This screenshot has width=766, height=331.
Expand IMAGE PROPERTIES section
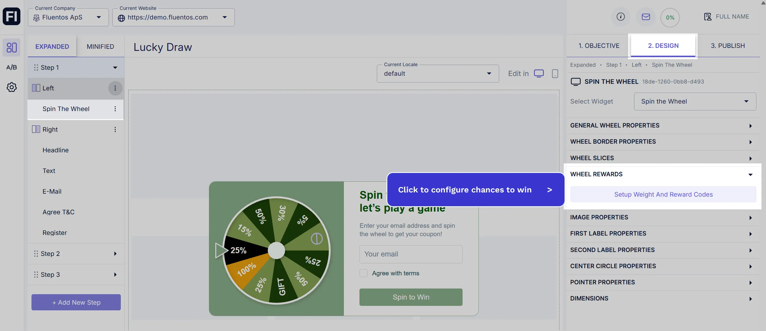(663, 218)
